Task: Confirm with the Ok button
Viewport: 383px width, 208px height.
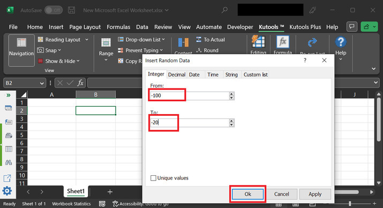Action: click(247, 194)
